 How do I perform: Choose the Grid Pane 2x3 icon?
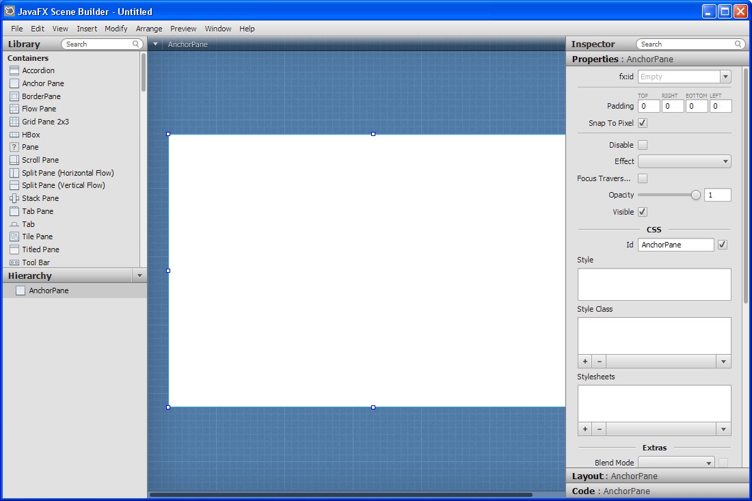click(x=14, y=122)
